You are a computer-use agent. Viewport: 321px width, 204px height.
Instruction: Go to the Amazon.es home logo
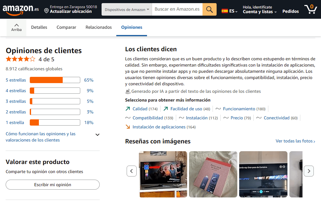[21, 10]
